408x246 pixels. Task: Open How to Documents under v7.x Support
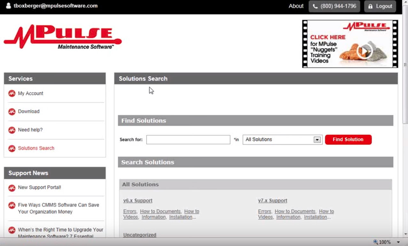(295, 211)
